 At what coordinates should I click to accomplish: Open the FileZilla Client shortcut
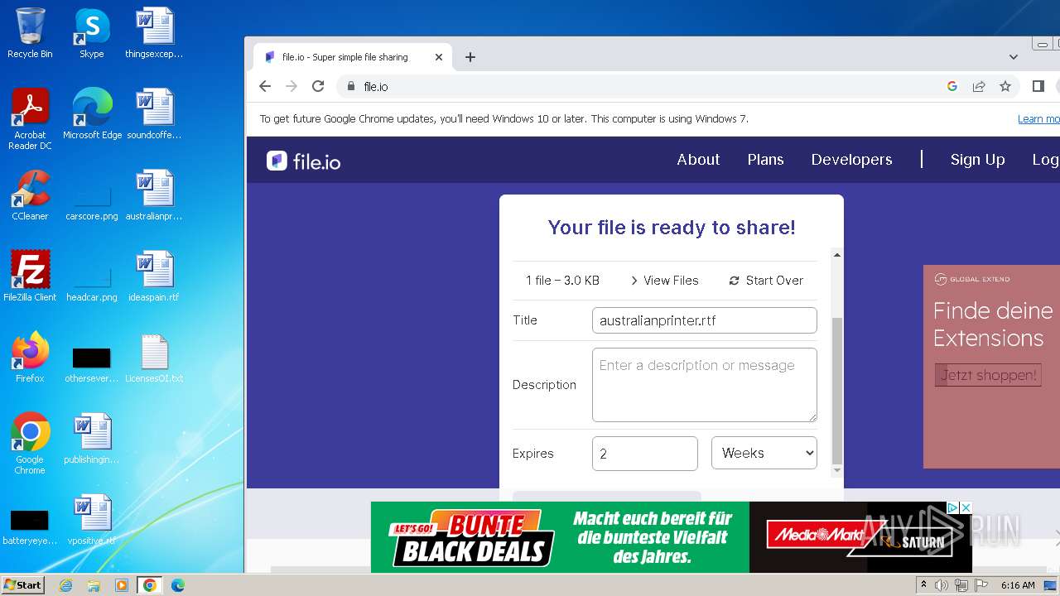point(30,276)
